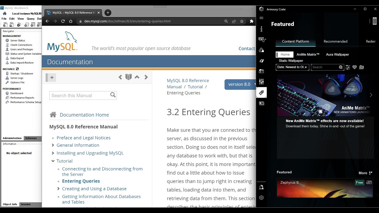This screenshot has height=213, width=379.
Task: Open the Armoury Crate user center bell icon
Action: point(261,187)
